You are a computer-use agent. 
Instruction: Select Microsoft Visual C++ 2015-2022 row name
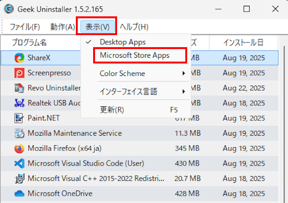(96, 178)
